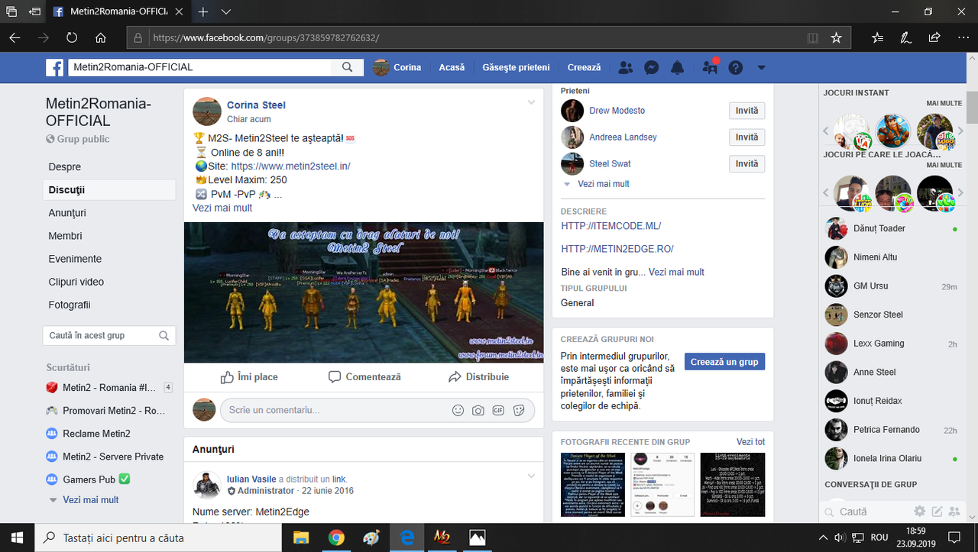Select the Discuții section

point(109,190)
